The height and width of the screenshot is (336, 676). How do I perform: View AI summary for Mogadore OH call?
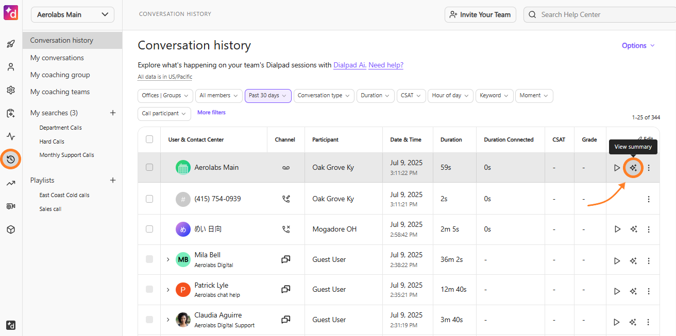[633, 229]
